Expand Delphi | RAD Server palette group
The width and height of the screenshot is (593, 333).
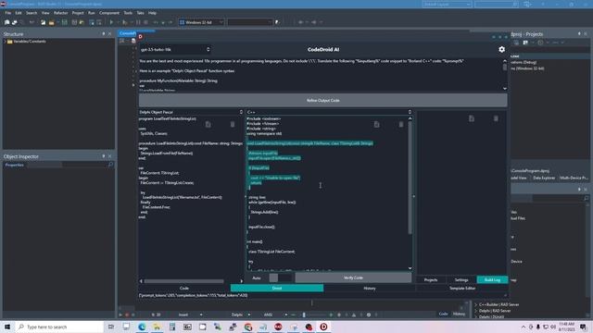click(x=475, y=311)
